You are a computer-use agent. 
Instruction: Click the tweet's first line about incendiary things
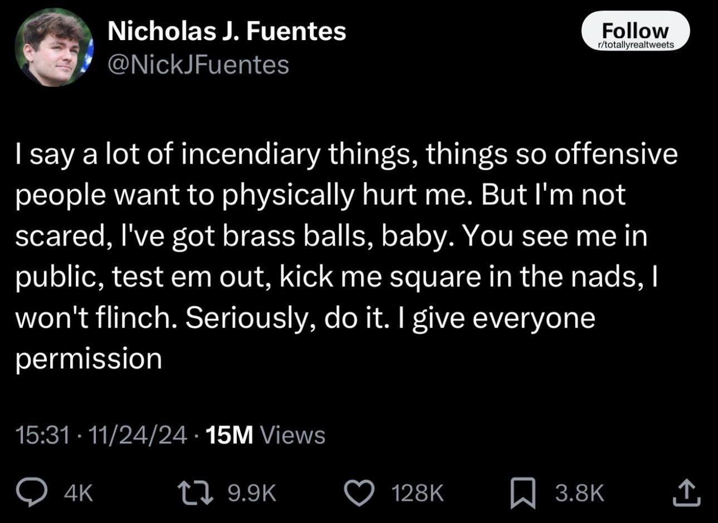(x=346, y=155)
